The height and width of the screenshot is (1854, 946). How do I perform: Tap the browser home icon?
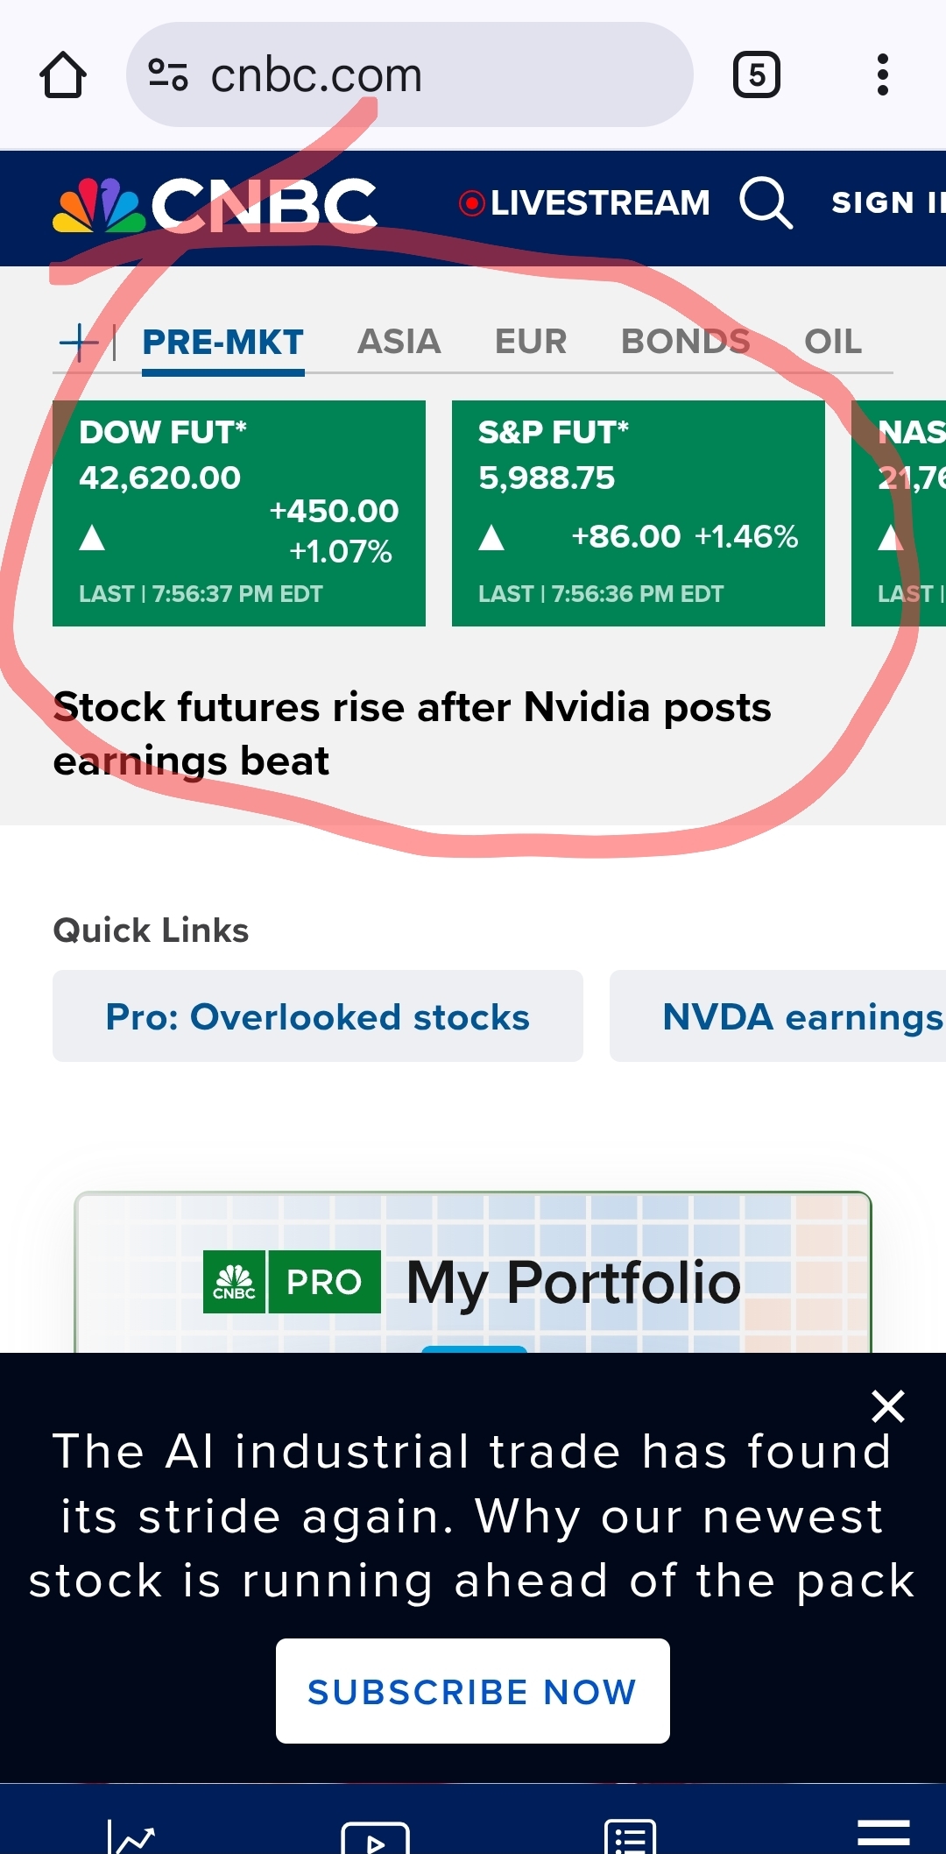(63, 75)
